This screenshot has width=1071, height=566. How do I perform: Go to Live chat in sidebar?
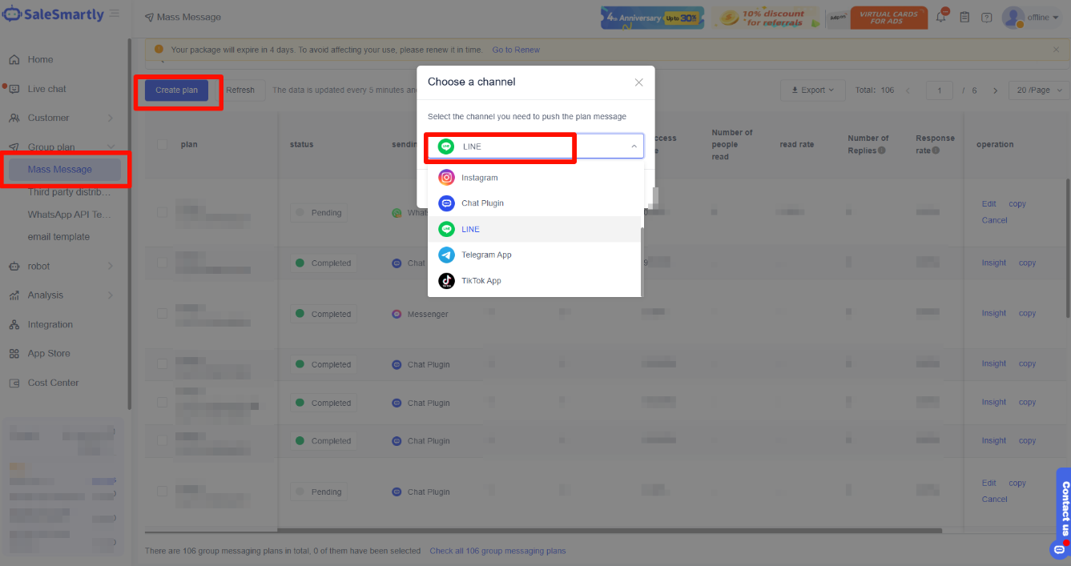tap(46, 89)
